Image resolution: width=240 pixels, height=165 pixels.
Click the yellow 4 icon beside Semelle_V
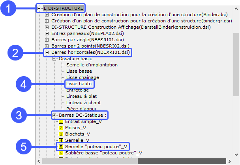click(x=61, y=140)
